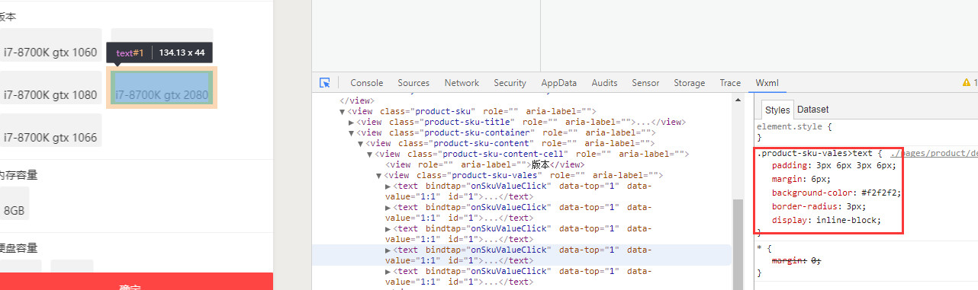Switch to the AppData tab
This screenshot has width=978, height=290.
[x=559, y=83]
